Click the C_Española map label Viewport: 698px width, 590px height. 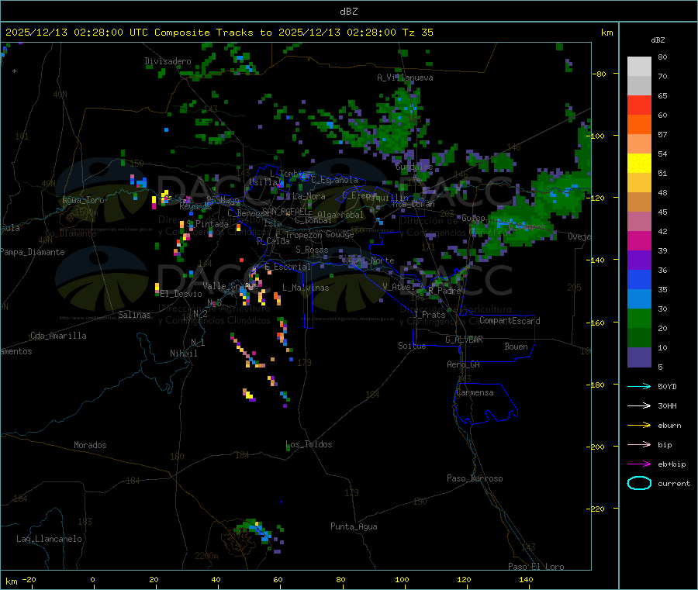[x=334, y=180]
